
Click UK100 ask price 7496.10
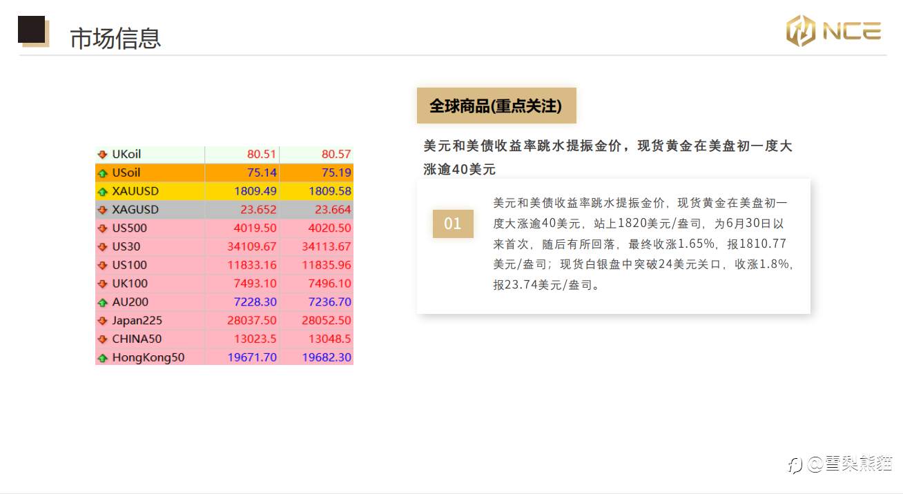point(330,284)
